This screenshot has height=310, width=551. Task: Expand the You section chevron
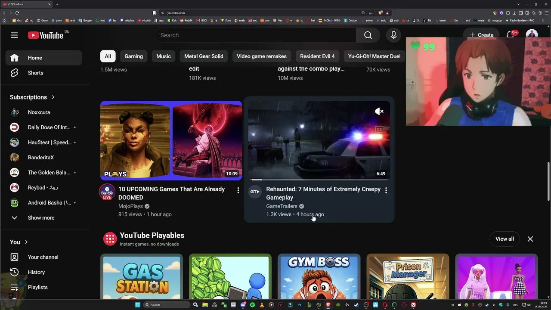tap(26, 242)
